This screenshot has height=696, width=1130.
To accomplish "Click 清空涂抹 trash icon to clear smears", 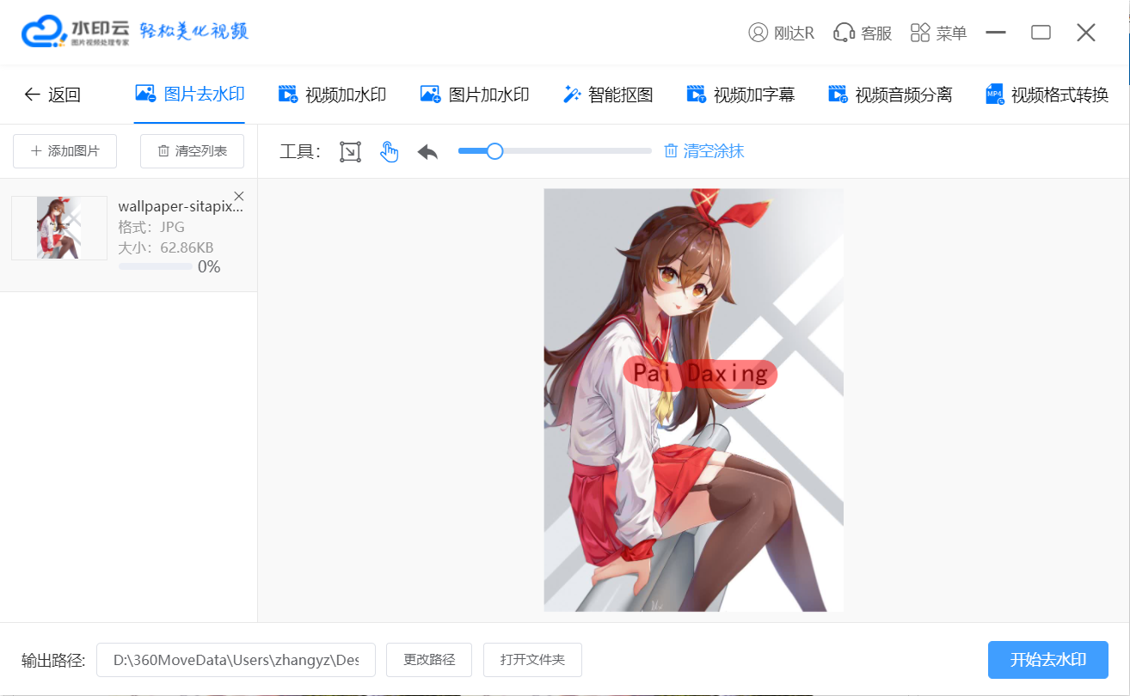I will tap(671, 151).
